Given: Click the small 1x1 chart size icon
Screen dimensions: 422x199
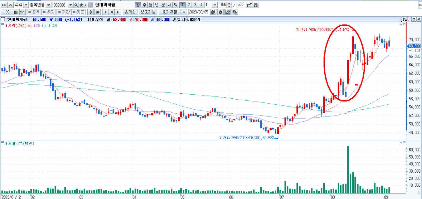Looking at the screenshot, I should (22, 12).
